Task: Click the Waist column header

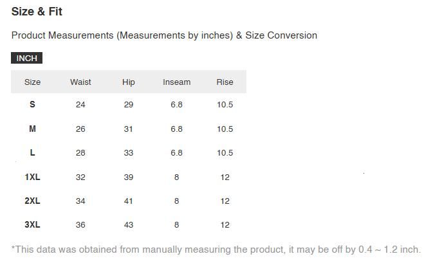Action: click(80, 82)
